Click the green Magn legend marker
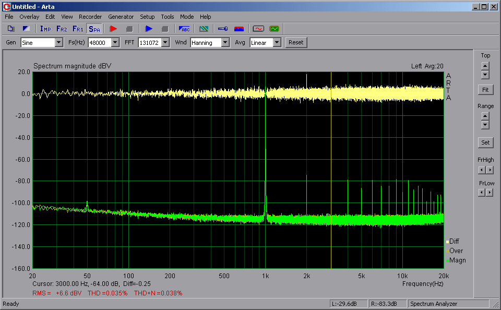The height and width of the screenshot is (310, 501). [x=447, y=260]
